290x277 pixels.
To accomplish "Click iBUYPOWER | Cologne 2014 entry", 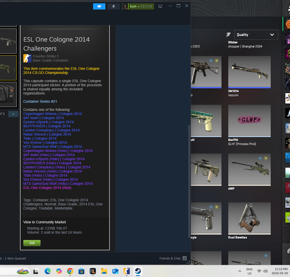I will click(47, 126).
